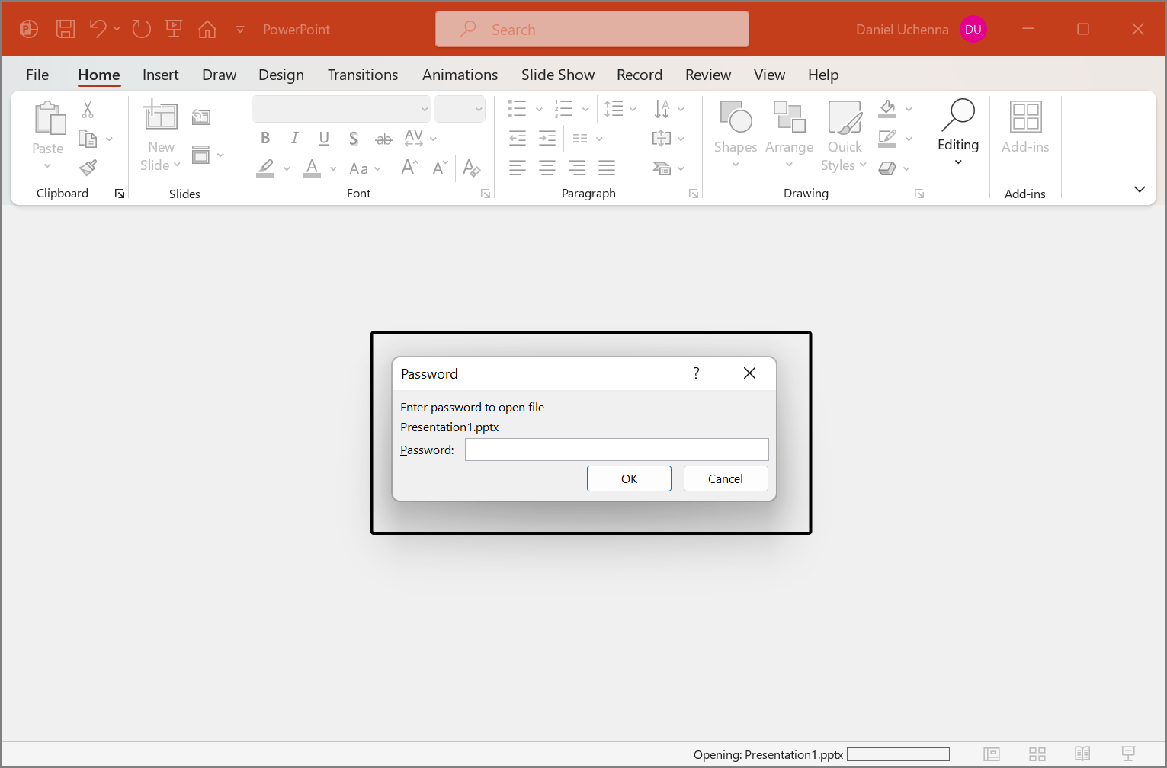Image resolution: width=1167 pixels, height=768 pixels.
Task: Click the Text Highlight Color swatch
Action: pyautogui.click(x=264, y=168)
